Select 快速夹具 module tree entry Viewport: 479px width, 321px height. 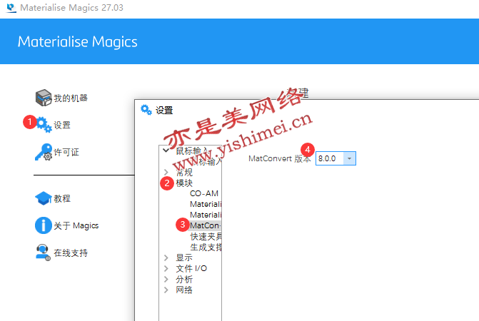coord(206,237)
